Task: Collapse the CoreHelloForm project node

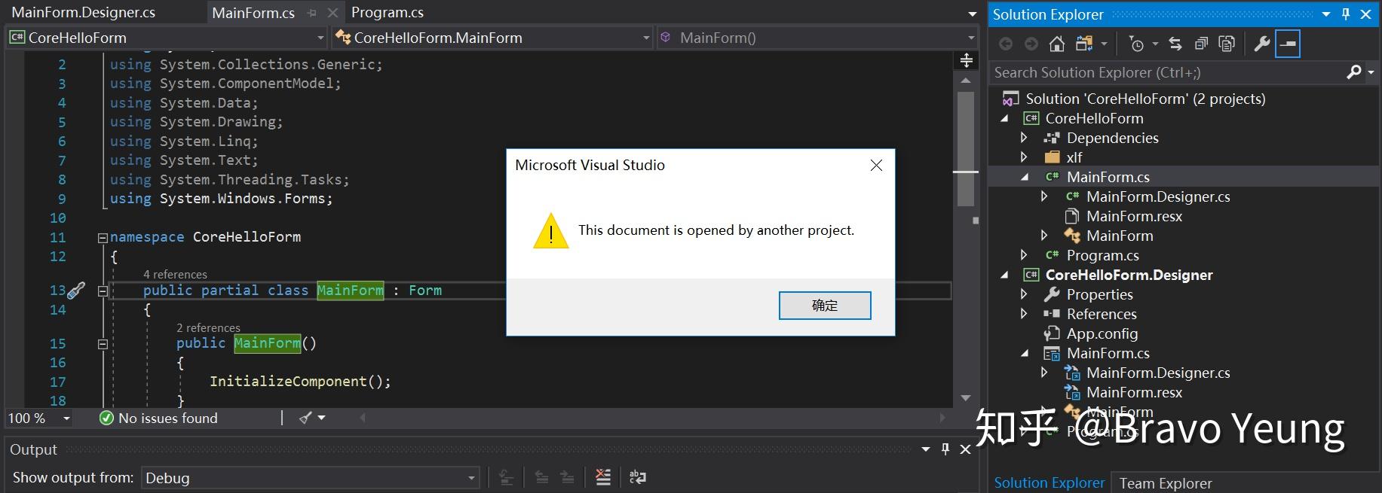Action: point(1004,118)
